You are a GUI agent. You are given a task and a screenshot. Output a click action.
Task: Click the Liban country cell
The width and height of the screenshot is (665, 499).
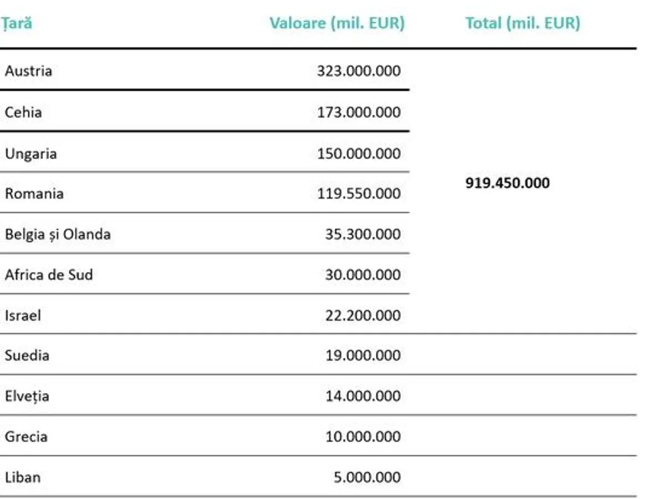point(23,477)
